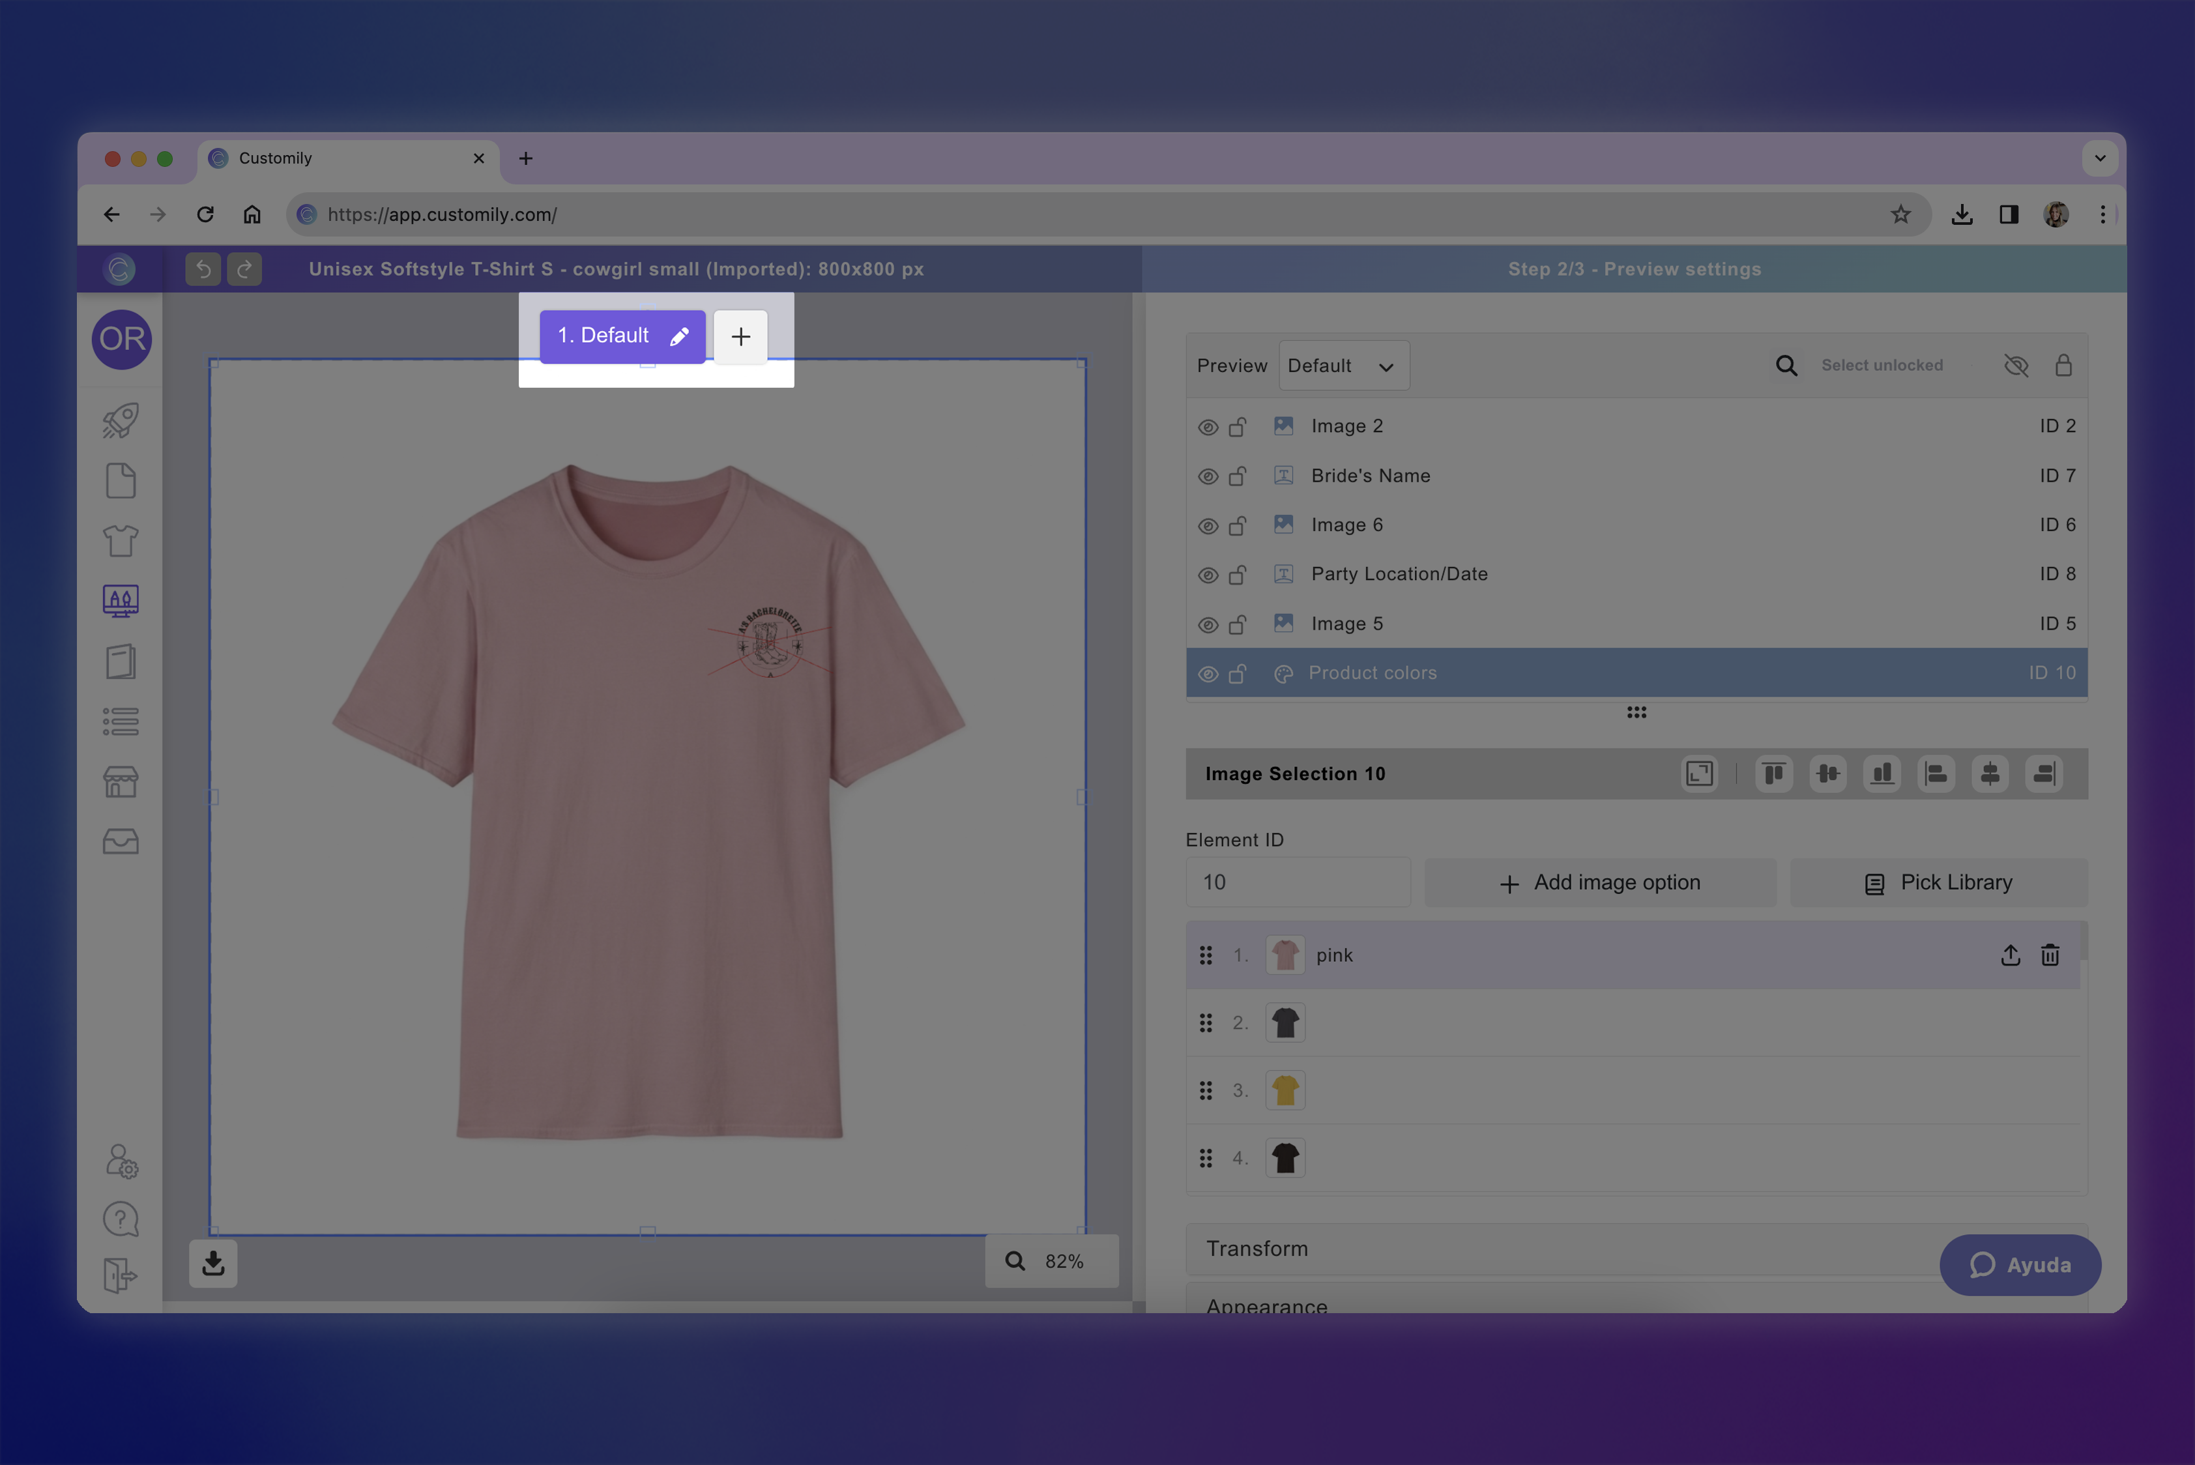Select the Party Location/Date layer
The height and width of the screenshot is (1465, 2195).
[x=1399, y=573]
